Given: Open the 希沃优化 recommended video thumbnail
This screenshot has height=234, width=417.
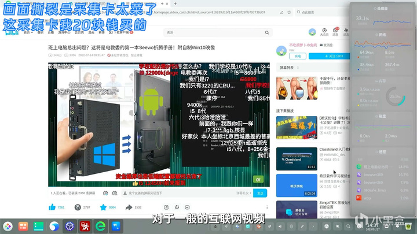Looking at the screenshot, I should (297, 128).
